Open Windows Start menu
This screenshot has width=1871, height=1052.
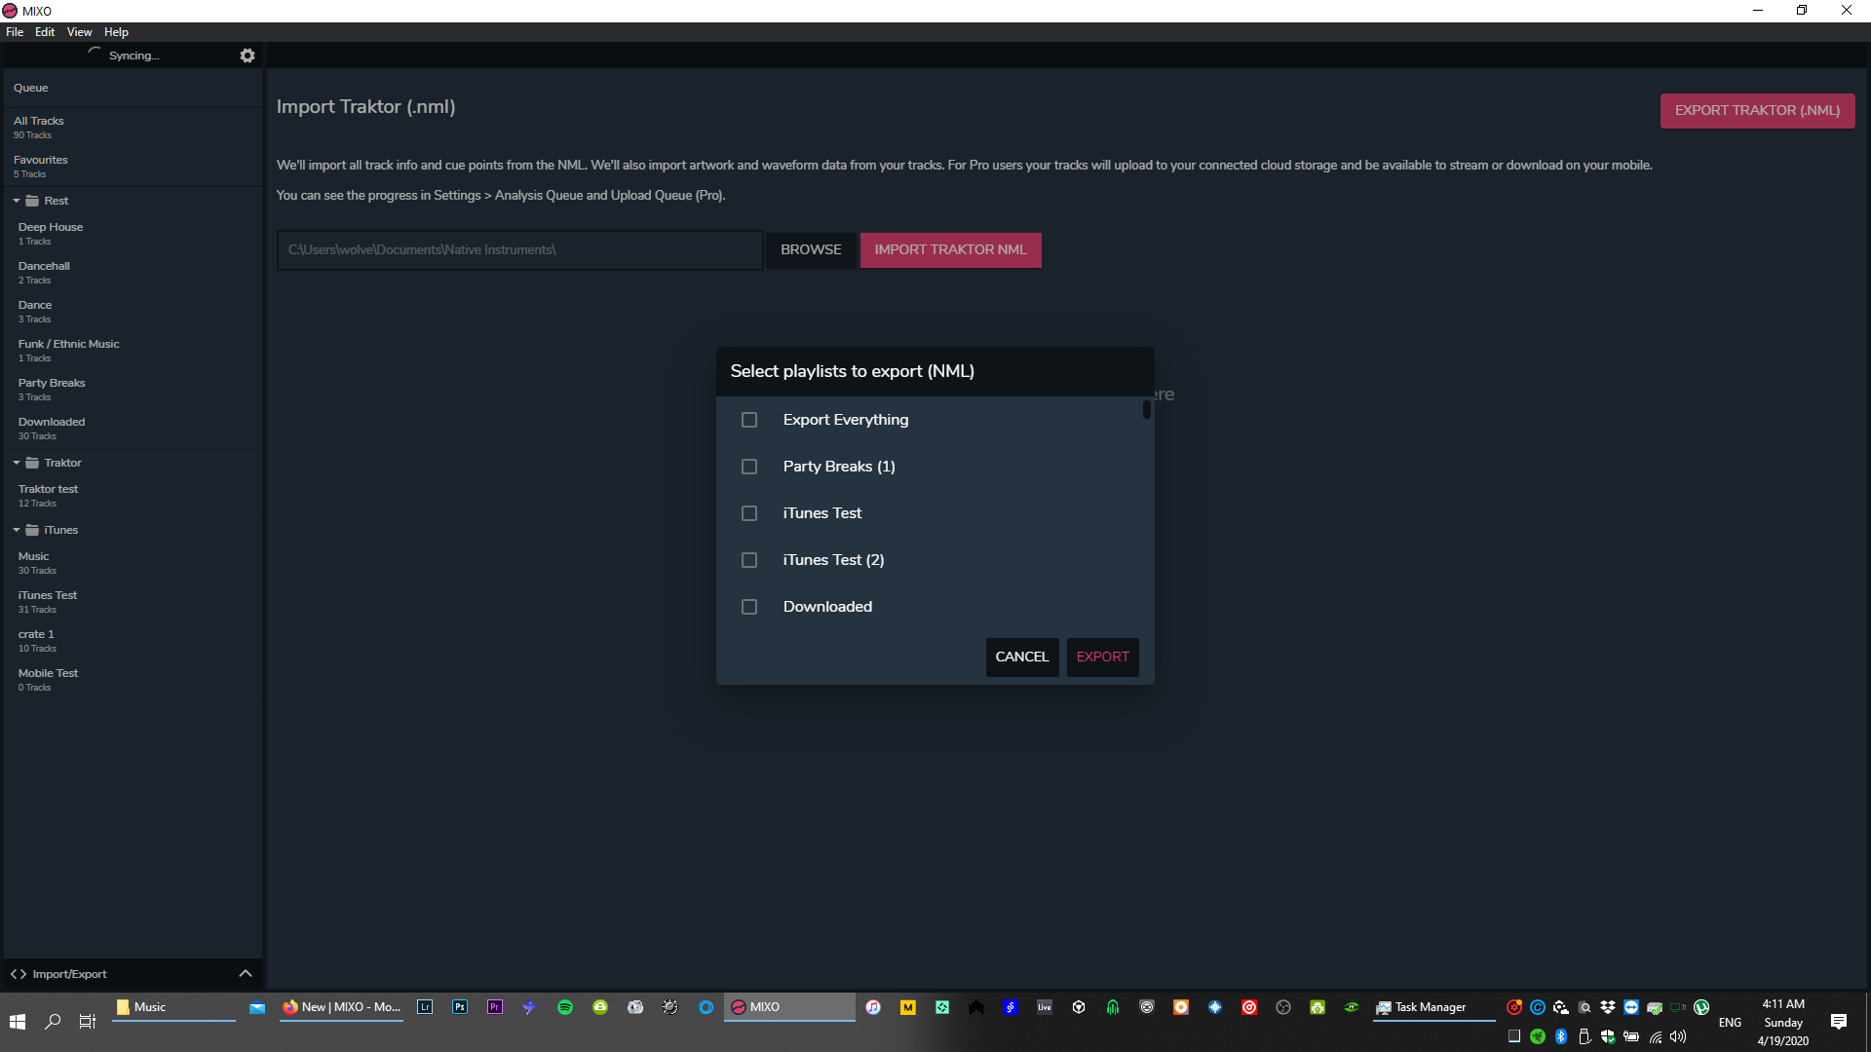coord(18,1022)
